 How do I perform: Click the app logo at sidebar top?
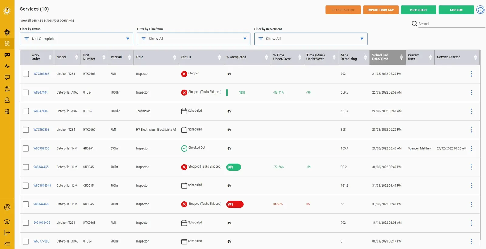click(7, 11)
